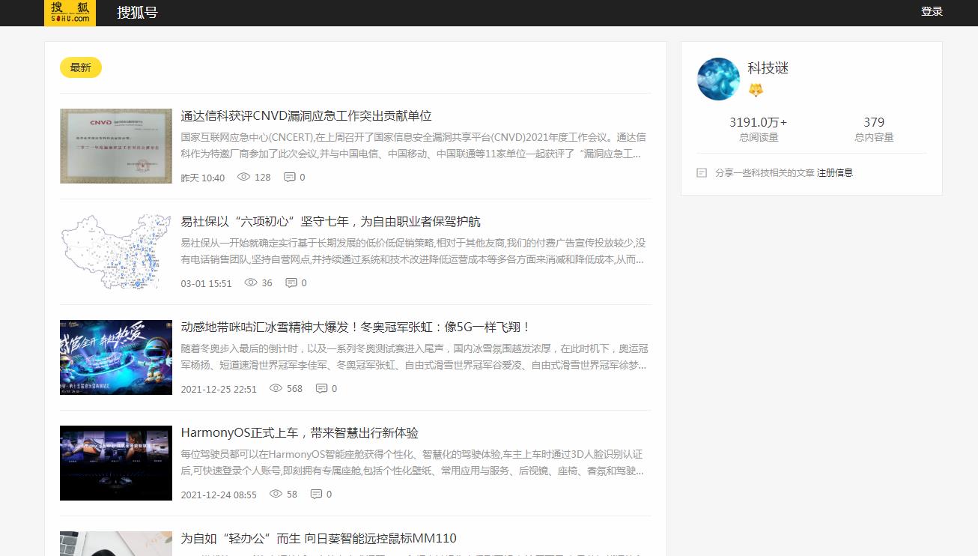Click the 易社保 article summary text
Viewport: 978px width, 556px height.
tap(413, 252)
